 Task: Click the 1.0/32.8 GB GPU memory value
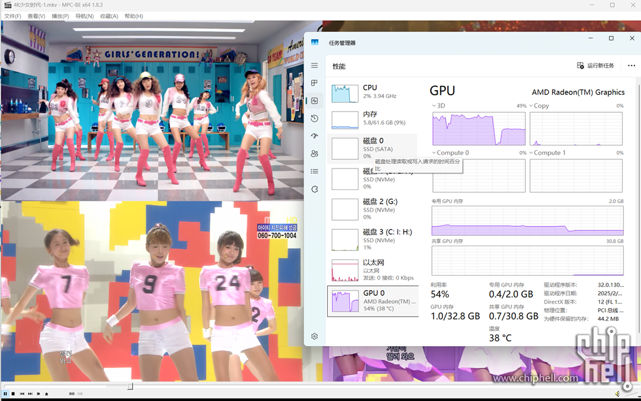455,316
